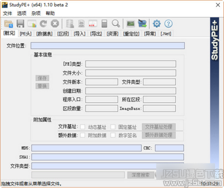This screenshot has height=188, width=224.
Task: Click the reload arrow toolbar icon
Action: click(43, 24)
